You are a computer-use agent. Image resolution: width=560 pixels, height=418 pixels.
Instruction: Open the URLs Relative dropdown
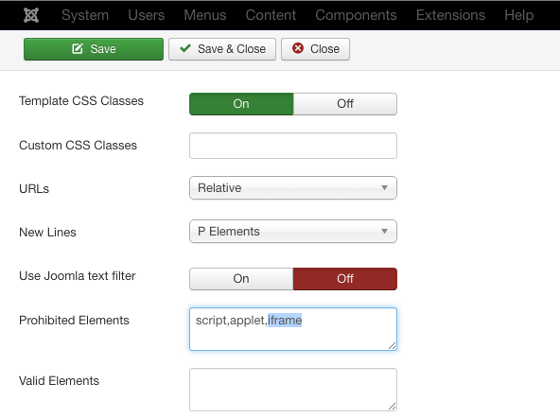[293, 188]
